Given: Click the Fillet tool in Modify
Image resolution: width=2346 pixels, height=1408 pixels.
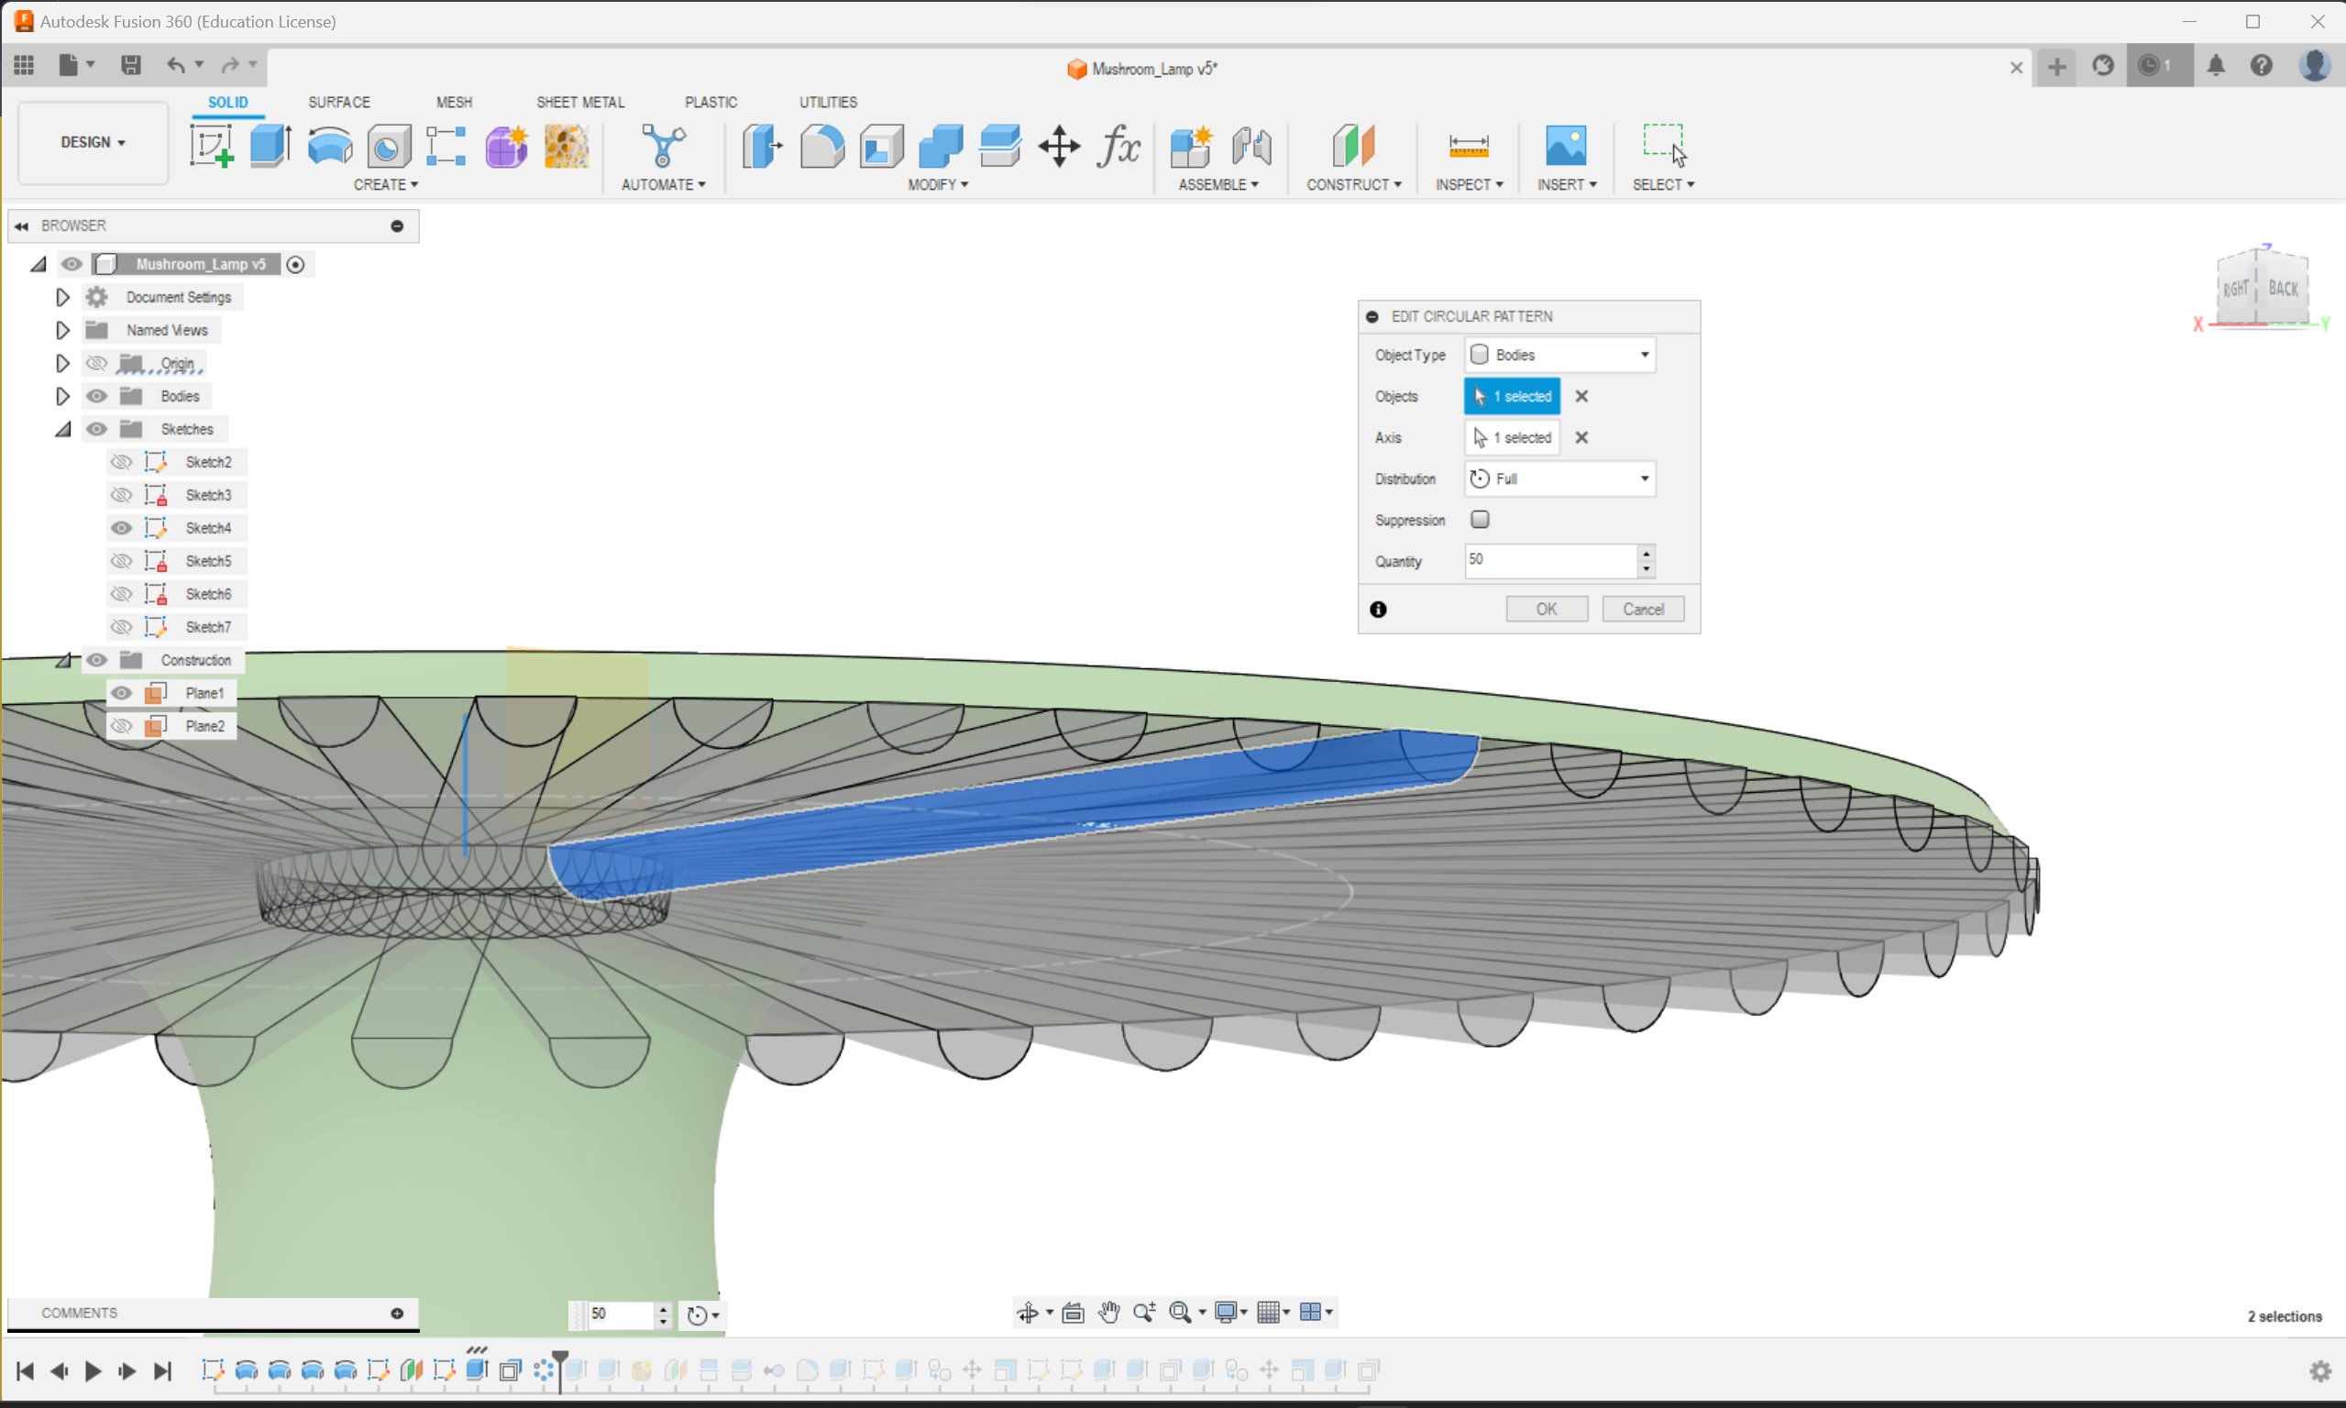Looking at the screenshot, I should 821,146.
